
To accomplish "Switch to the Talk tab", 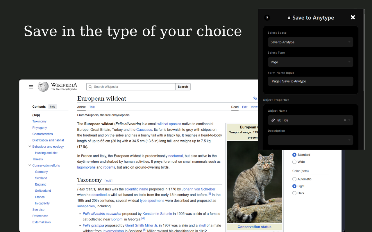I will pyautogui.click(x=92, y=107).
